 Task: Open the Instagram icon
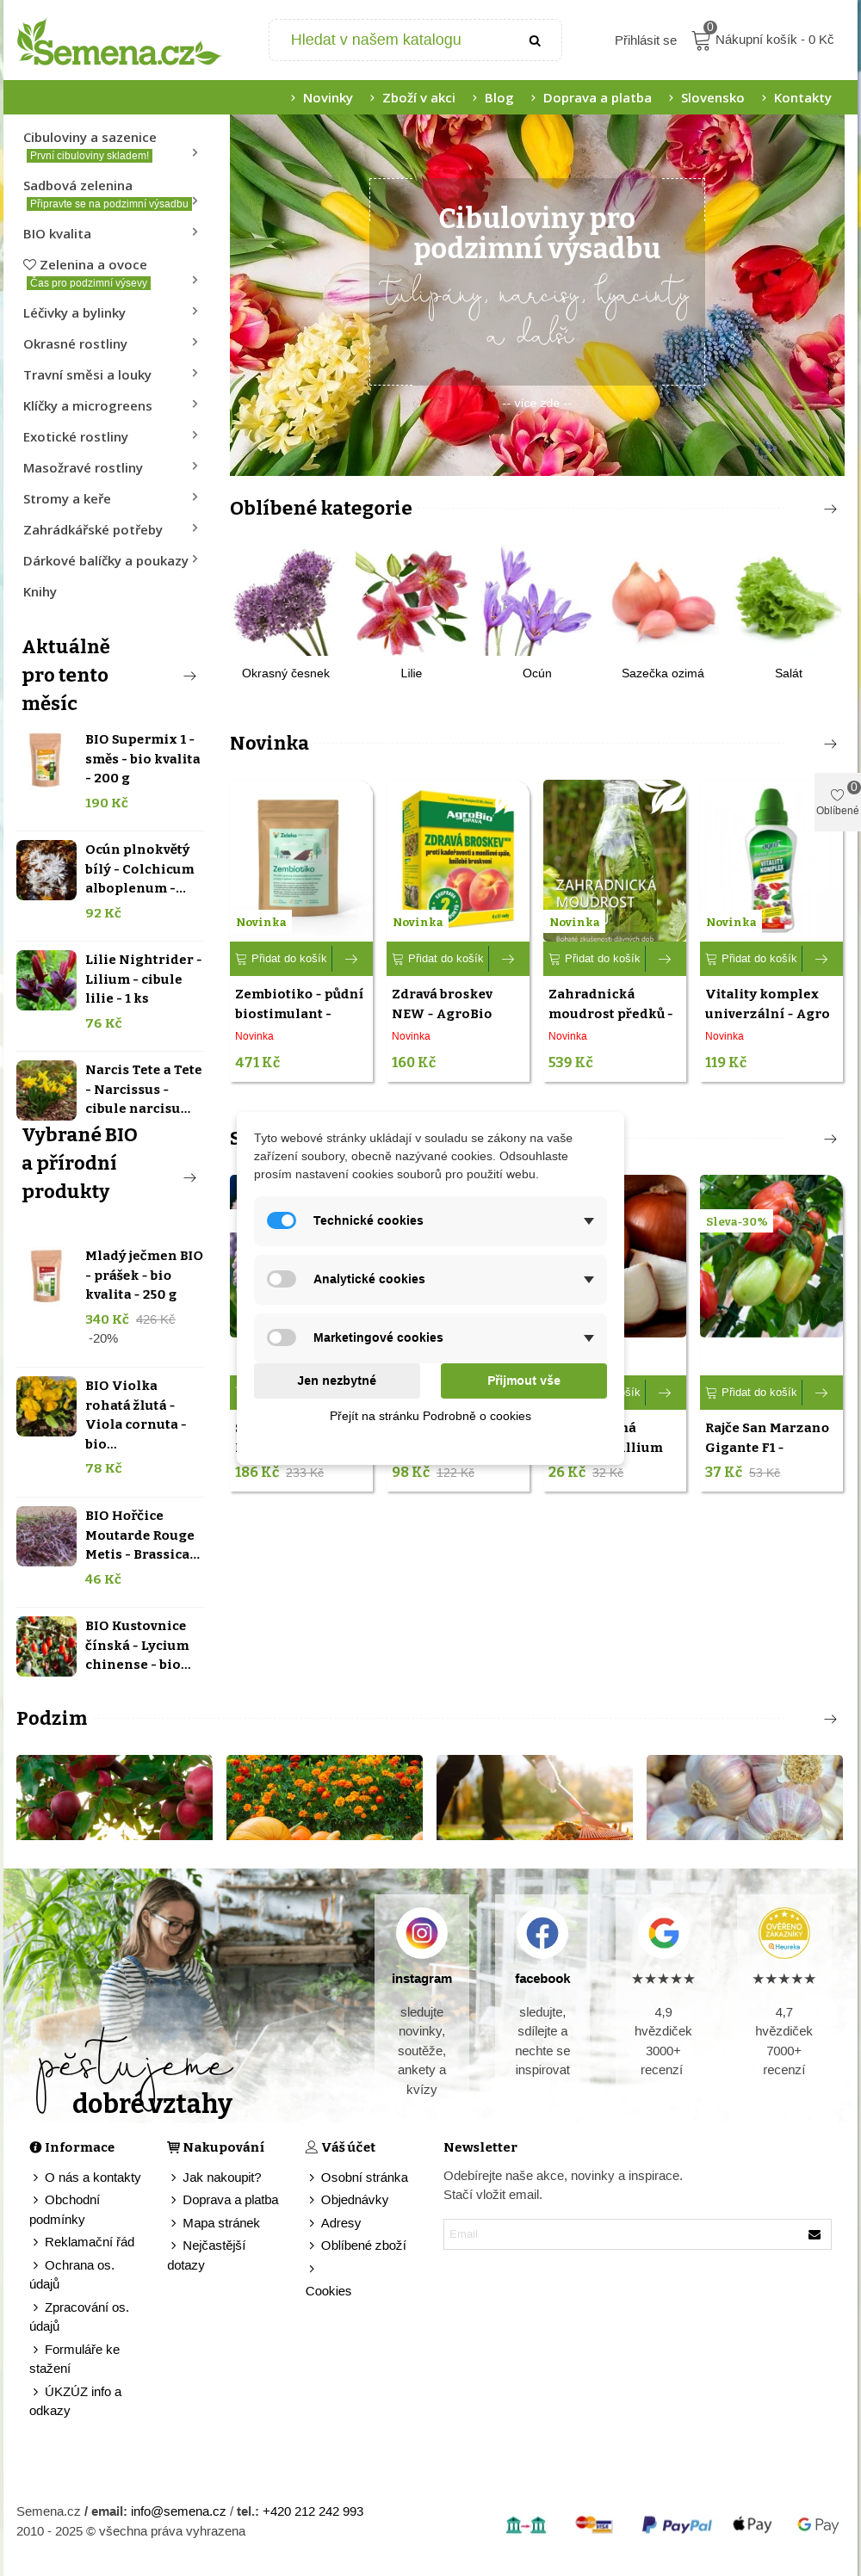pyautogui.click(x=421, y=1933)
